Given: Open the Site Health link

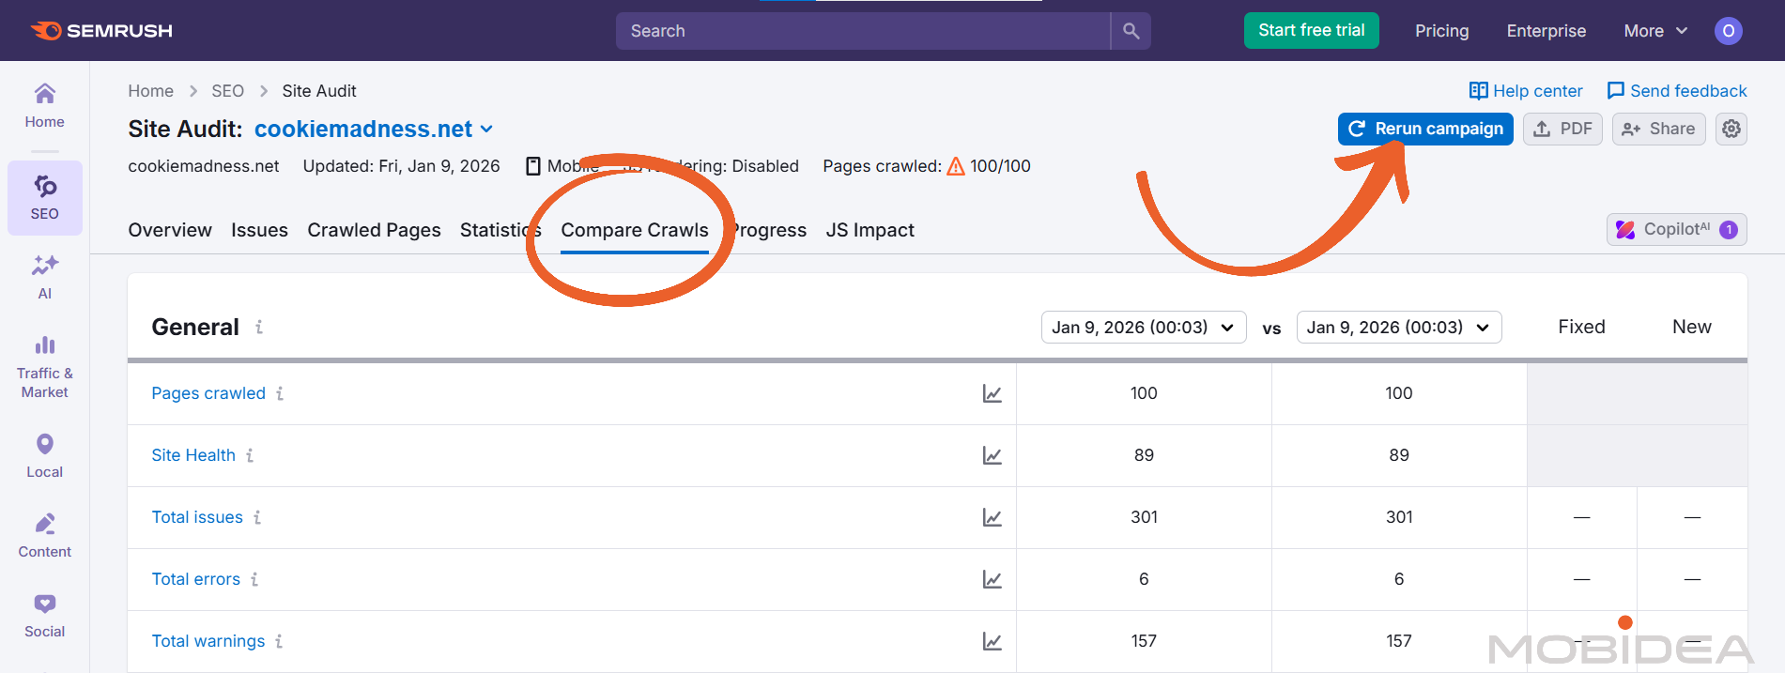Looking at the screenshot, I should point(193,455).
